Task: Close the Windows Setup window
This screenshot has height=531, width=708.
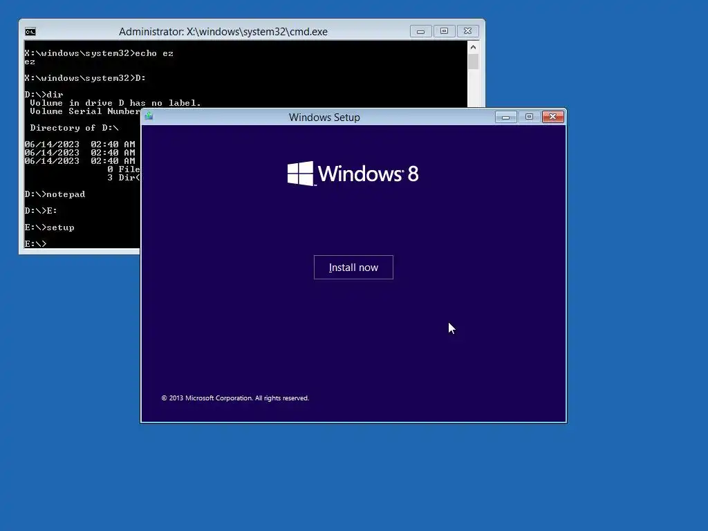Action: 552,117
